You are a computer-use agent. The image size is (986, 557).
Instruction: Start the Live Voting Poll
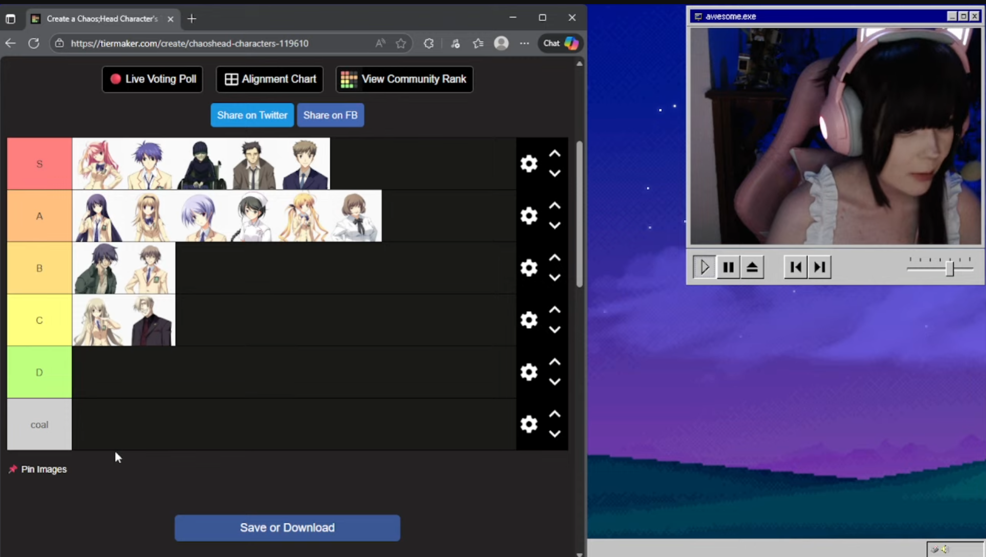click(x=152, y=79)
